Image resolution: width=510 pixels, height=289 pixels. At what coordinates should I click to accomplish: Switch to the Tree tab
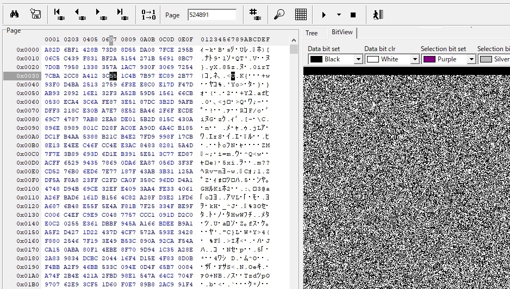(312, 33)
